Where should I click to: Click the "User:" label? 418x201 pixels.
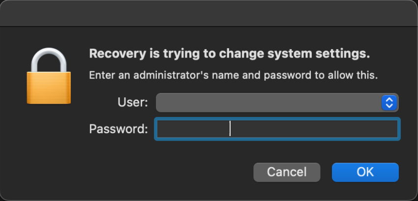132,103
